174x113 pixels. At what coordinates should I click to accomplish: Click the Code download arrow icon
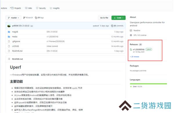115,18
